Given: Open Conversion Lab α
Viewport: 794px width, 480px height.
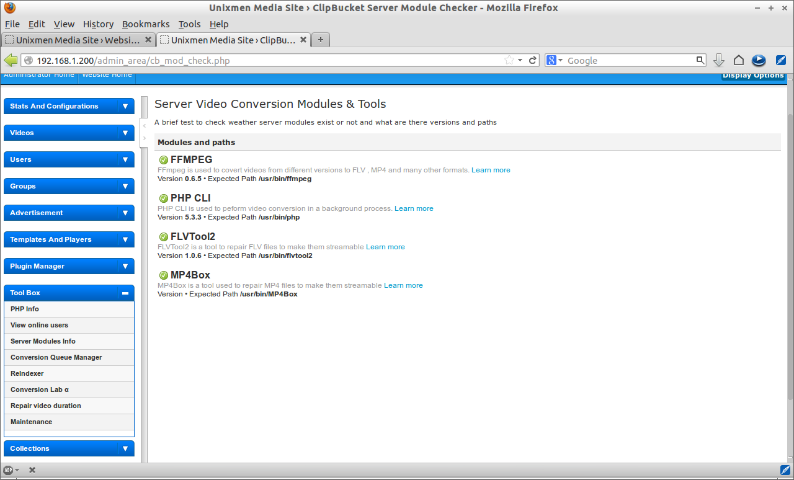Looking at the screenshot, I should [x=69, y=389].
